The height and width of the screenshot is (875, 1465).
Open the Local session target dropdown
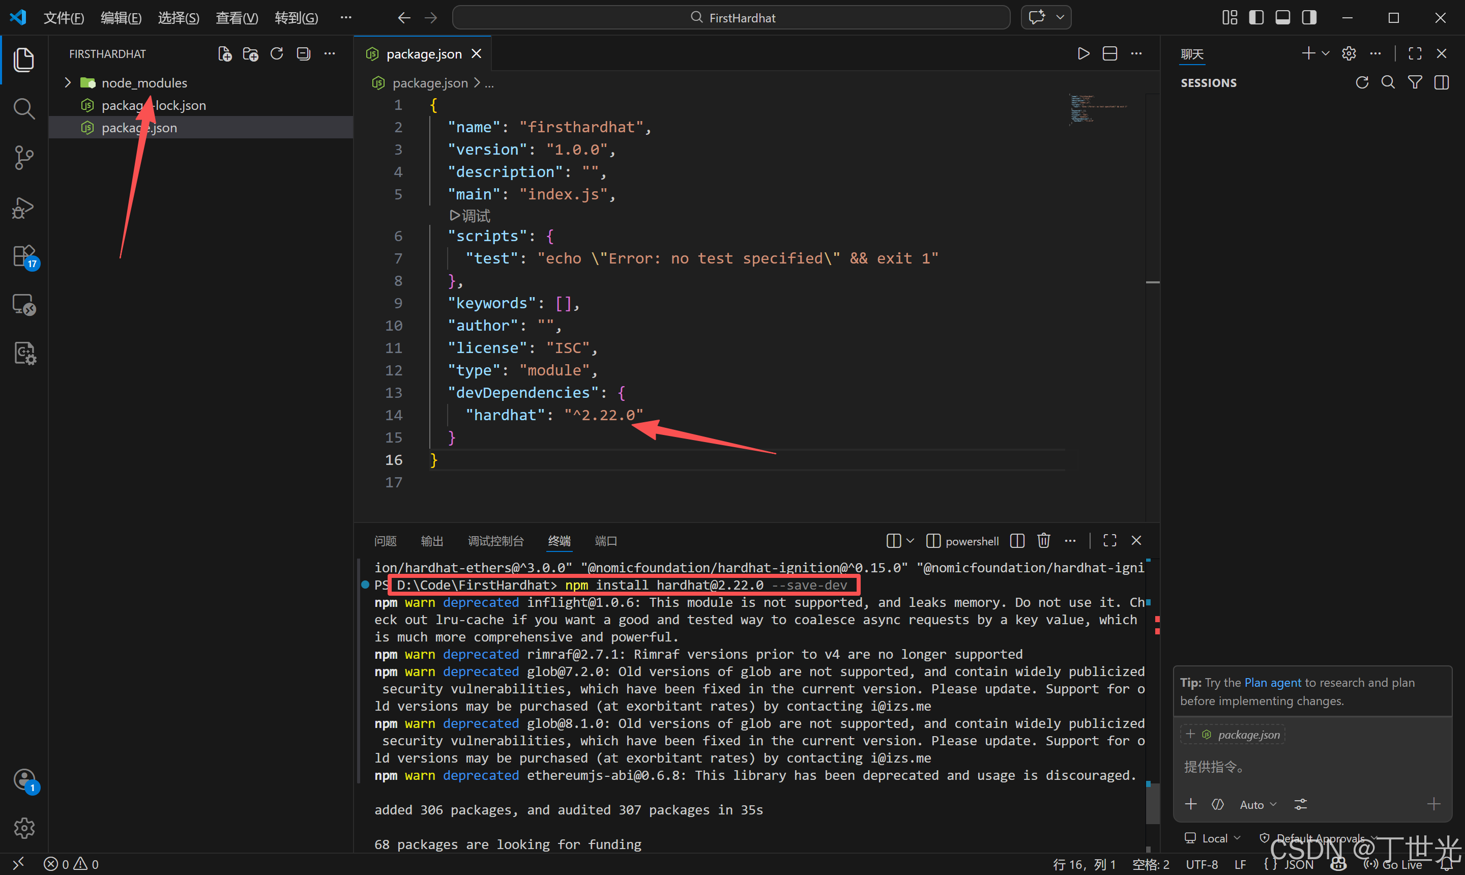click(x=1213, y=838)
